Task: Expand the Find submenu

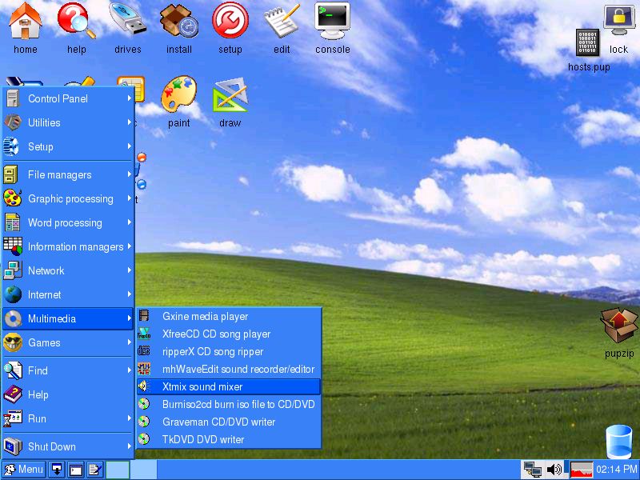Action: (68, 370)
